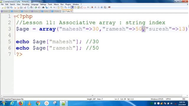The image size is (189, 106).
Task: Save the document using the Save icon
Action: (8, 7)
